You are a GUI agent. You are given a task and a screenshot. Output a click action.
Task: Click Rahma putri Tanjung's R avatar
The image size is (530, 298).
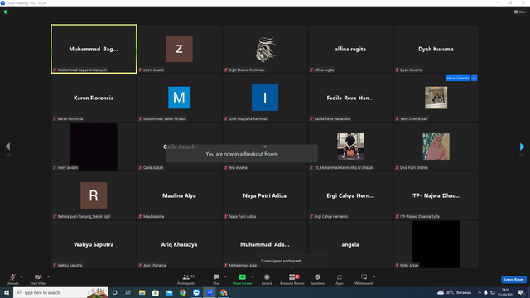(x=94, y=195)
